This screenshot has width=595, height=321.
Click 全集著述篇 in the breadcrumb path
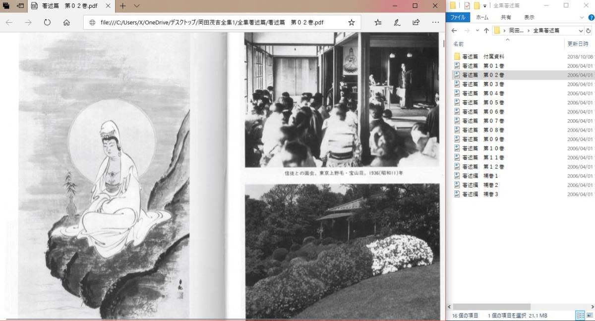tap(546, 30)
